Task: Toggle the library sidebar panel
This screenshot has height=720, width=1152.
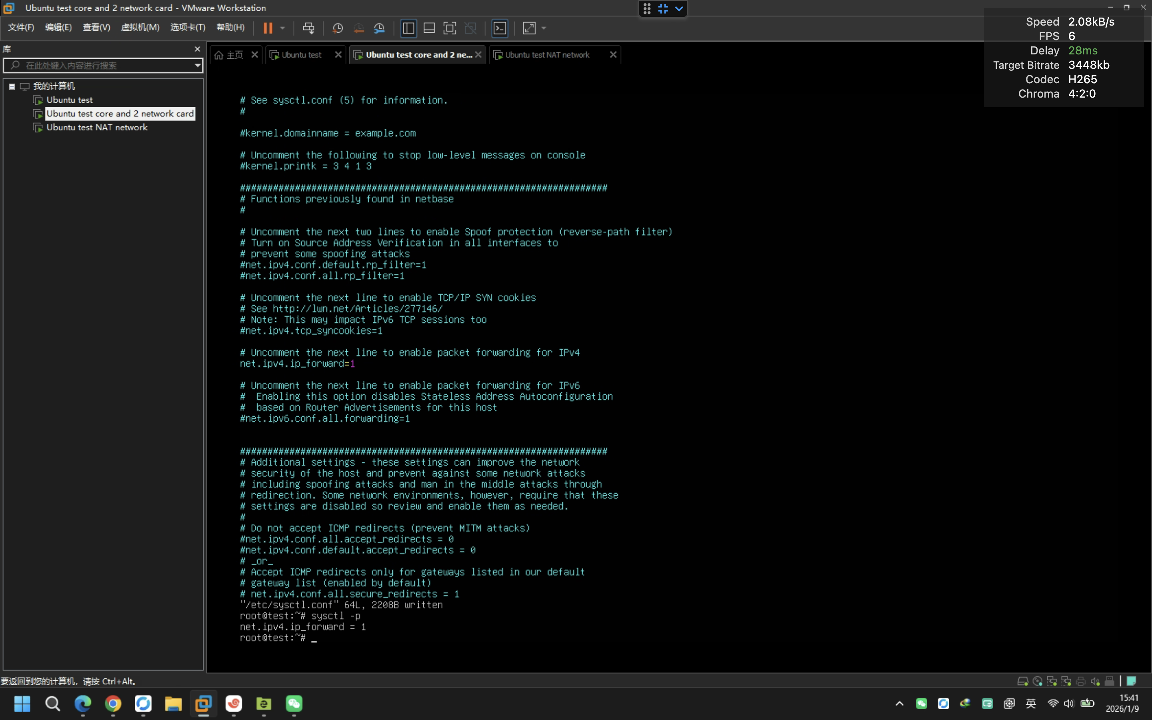Action: coord(408,28)
